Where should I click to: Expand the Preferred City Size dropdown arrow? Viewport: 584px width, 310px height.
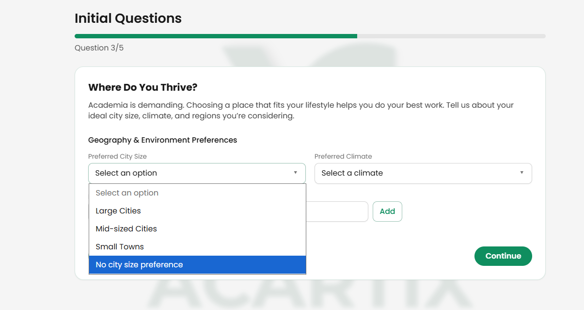(x=295, y=173)
